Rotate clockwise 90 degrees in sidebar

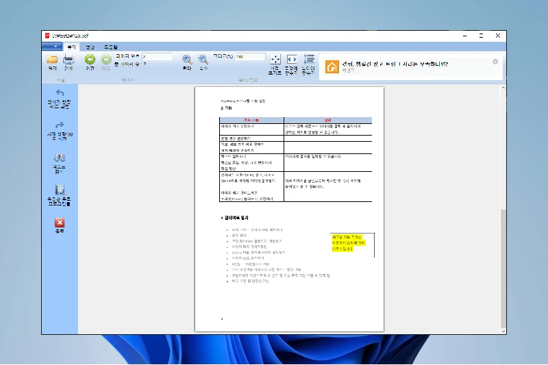click(x=60, y=131)
